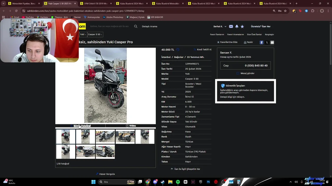Open the favorites star icon in header
The image size is (332, 186).
coord(242,26)
